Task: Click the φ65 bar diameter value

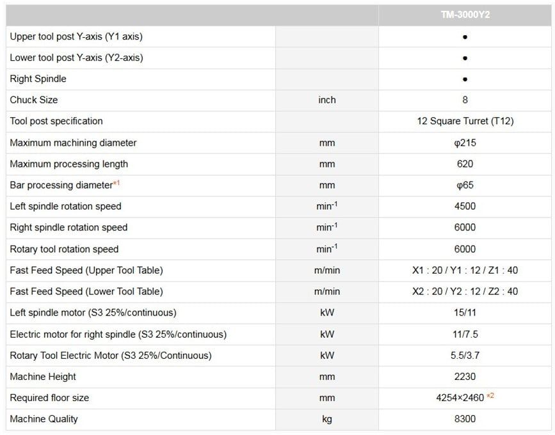Action: 465,185
